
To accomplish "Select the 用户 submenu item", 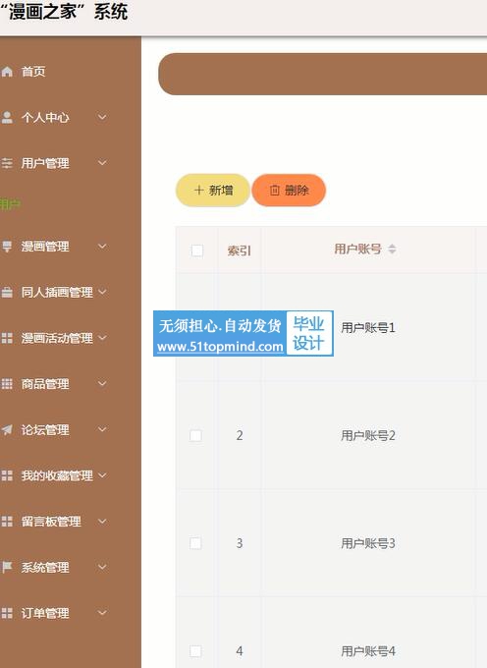I will (x=10, y=204).
